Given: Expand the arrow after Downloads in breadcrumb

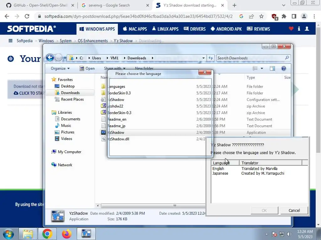Looking at the screenshot, I should tap(153, 58).
